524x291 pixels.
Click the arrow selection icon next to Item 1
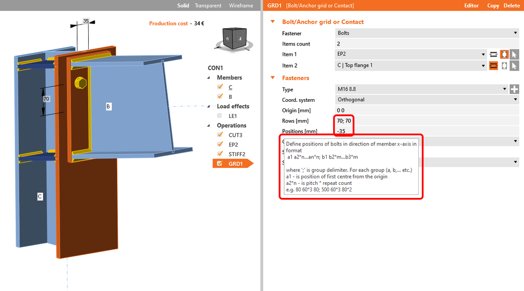(514, 54)
